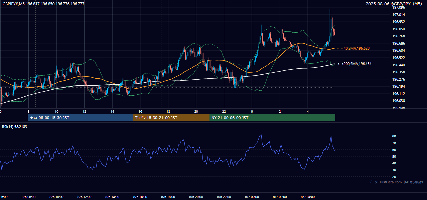Click the London 15:30-21:00 JST session bar

coord(171,118)
